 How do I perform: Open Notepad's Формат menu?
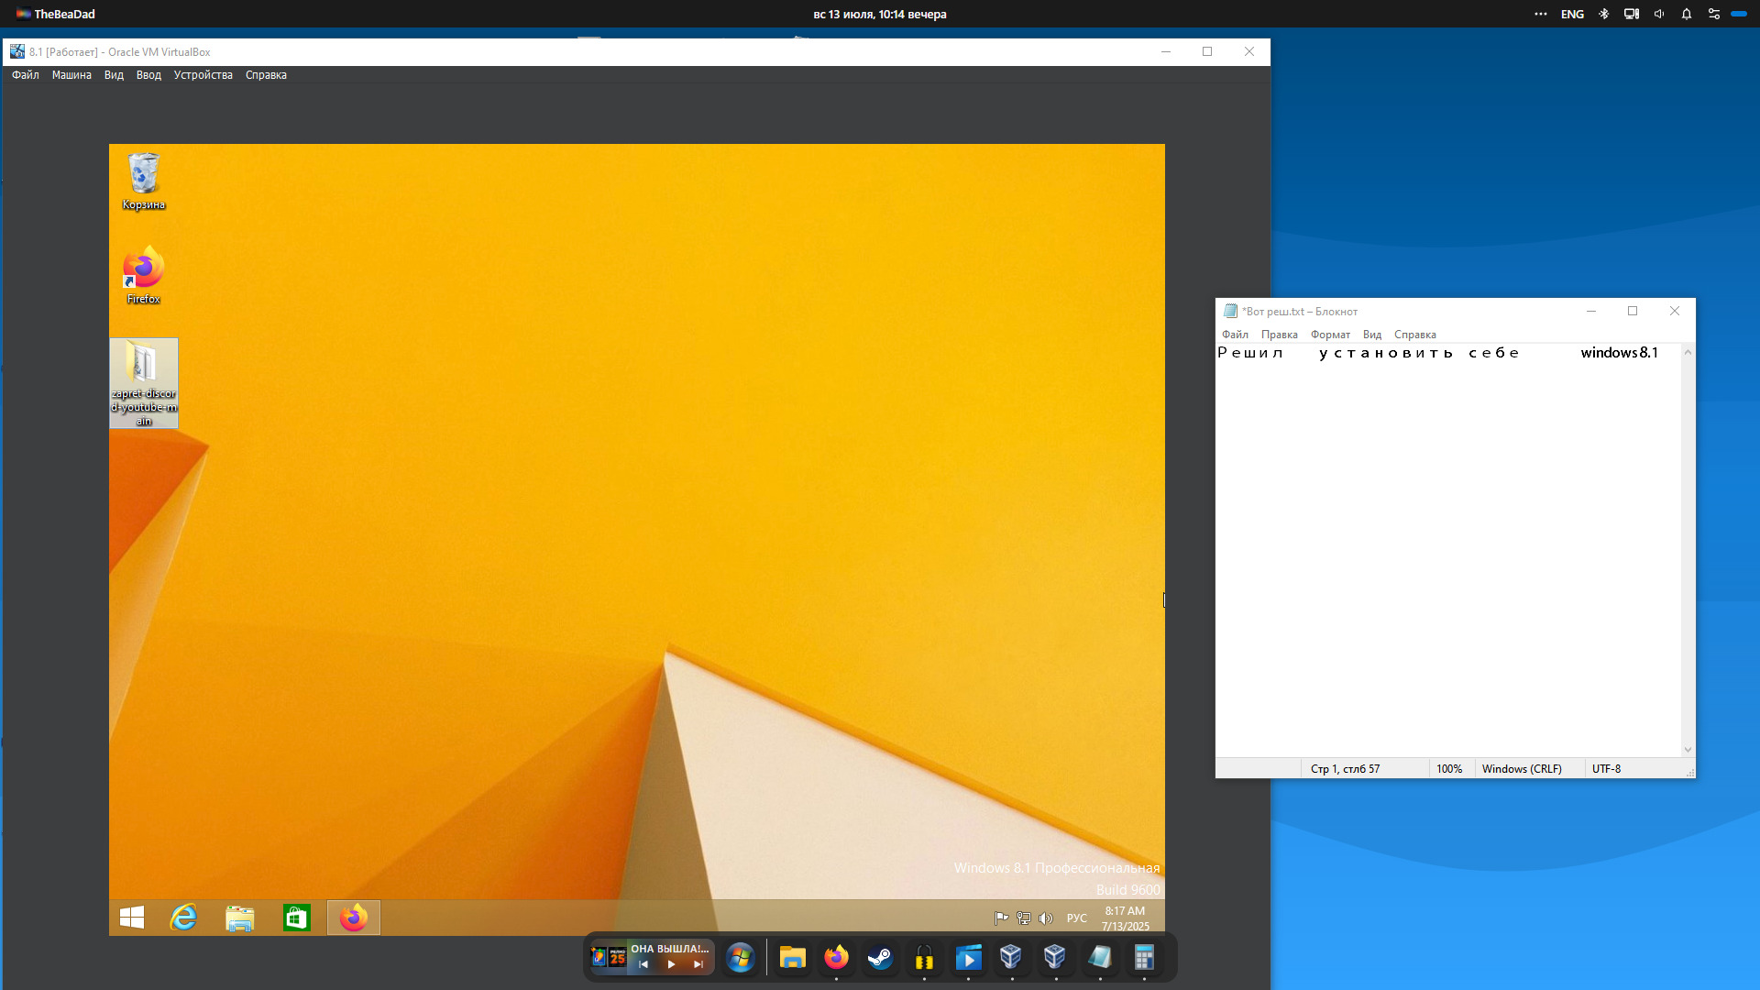[1329, 335]
